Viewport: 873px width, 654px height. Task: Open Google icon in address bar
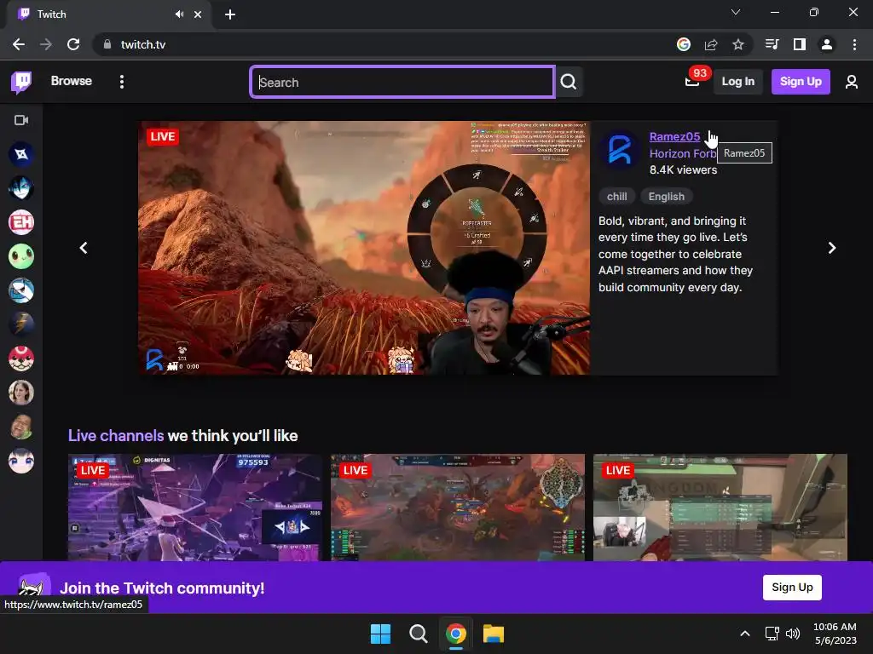point(684,44)
